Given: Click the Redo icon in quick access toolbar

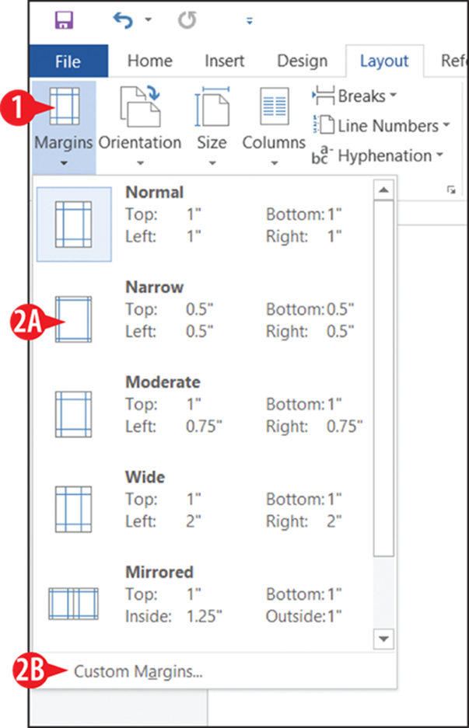Looking at the screenshot, I should (x=187, y=20).
